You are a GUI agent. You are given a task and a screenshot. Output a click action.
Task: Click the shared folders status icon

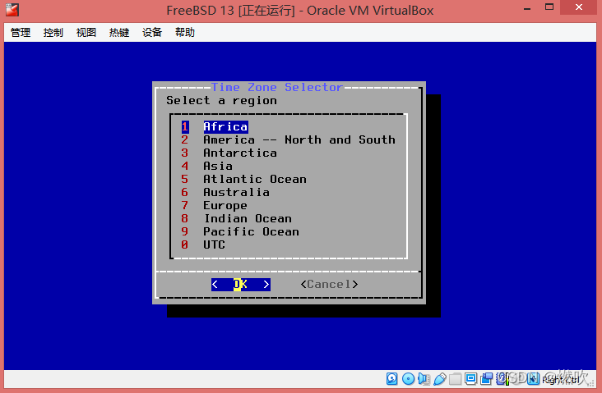456,378
